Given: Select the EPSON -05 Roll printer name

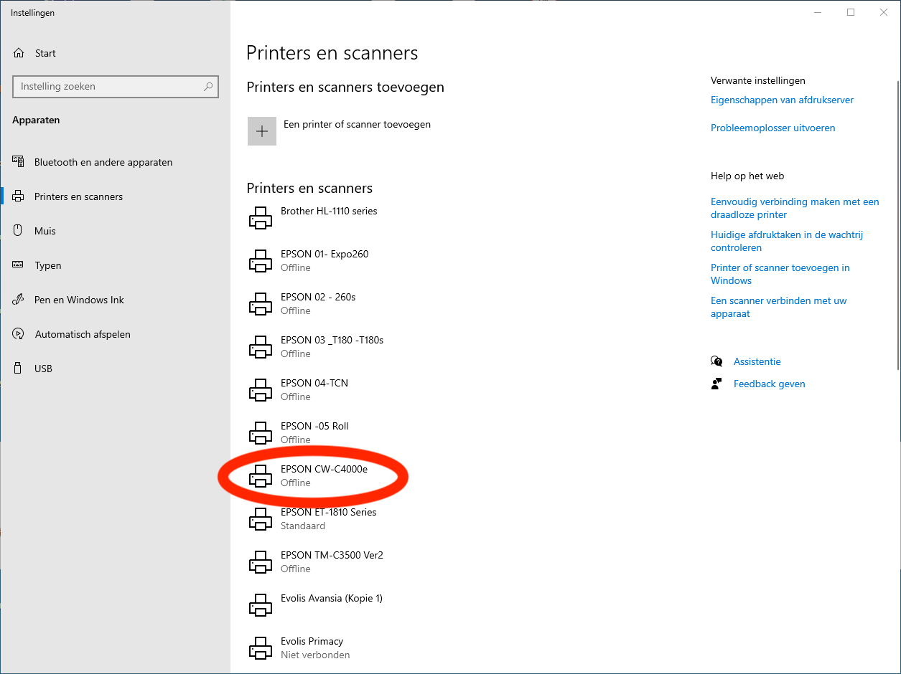Looking at the screenshot, I should [x=314, y=426].
